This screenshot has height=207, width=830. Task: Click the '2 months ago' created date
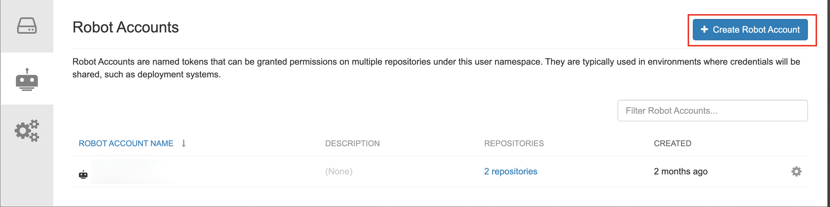[x=680, y=172]
